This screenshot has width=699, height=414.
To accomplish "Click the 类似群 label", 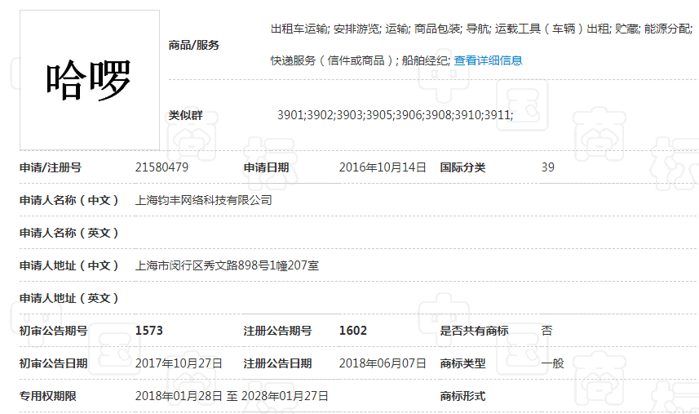I will coord(185,115).
